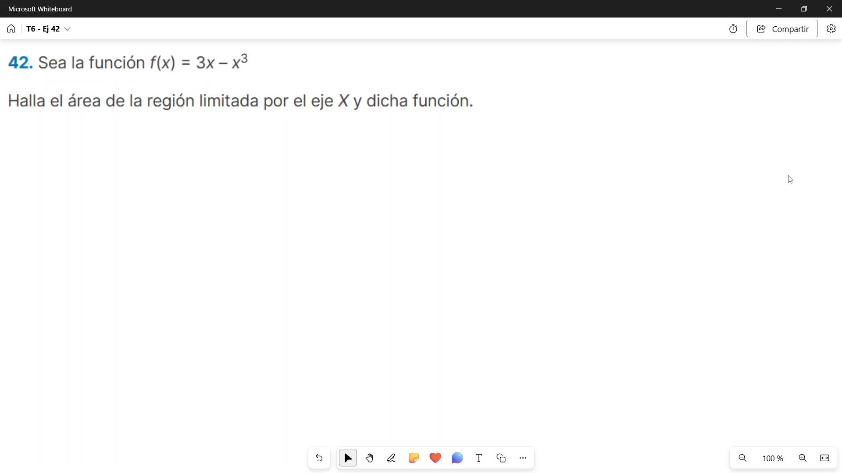Select the exercise 42 problem text image
The height and width of the screenshot is (473, 842).
[240, 81]
